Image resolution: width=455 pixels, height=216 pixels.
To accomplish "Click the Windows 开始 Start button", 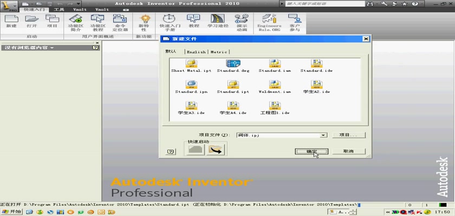I will click(11, 212).
